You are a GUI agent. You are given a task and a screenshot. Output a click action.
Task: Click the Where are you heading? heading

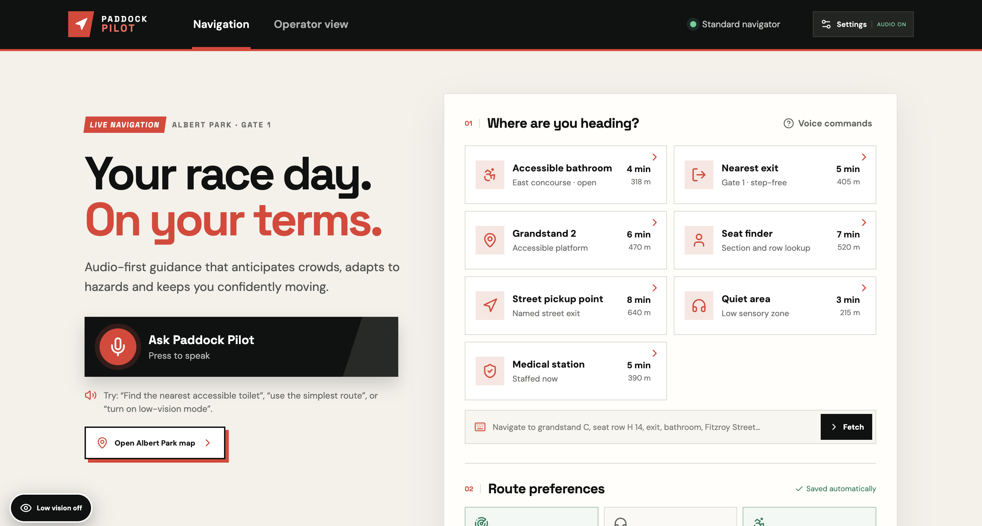[563, 123]
